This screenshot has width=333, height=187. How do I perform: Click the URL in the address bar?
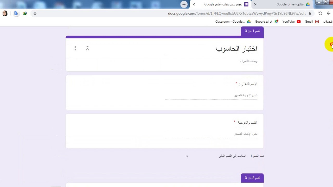click(237, 14)
